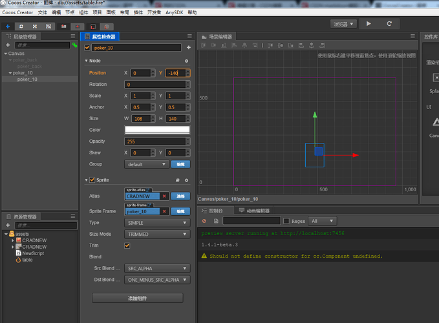Open the AnySDK menu

174,12
